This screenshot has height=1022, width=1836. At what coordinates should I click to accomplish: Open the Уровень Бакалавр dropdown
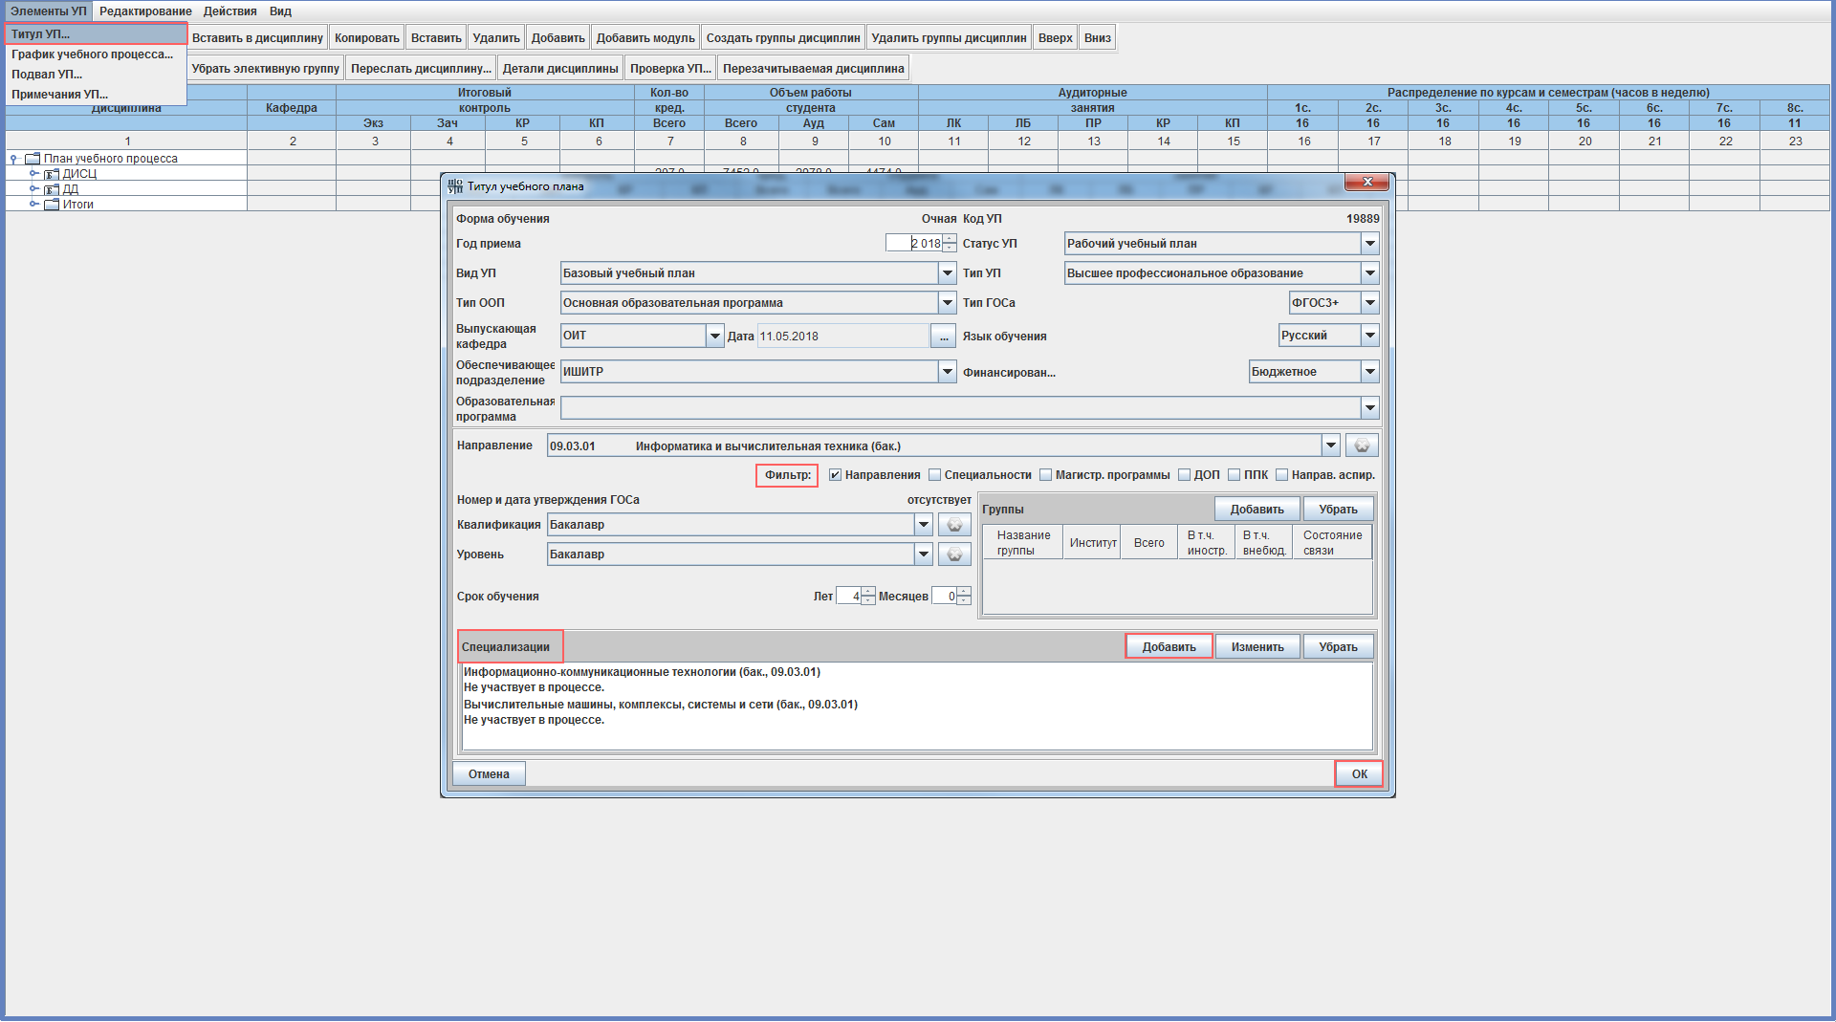(923, 554)
